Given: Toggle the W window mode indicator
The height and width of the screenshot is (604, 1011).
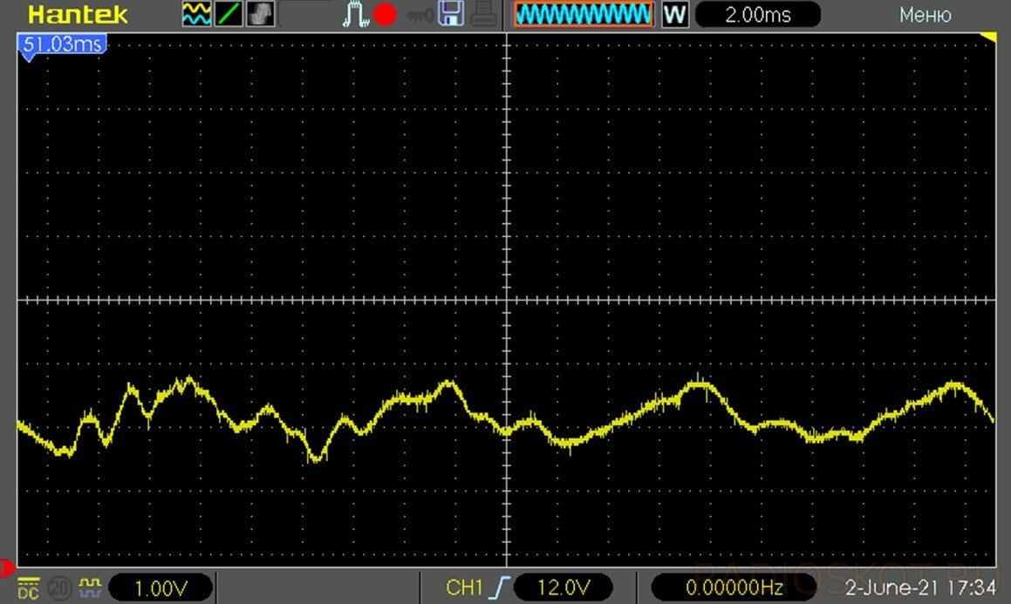Looking at the screenshot, I should tap(675, 15).
